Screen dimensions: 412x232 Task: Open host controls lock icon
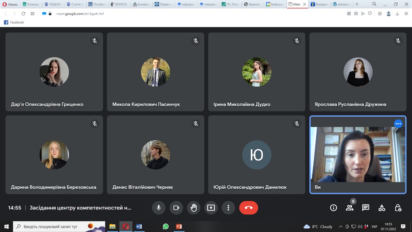(398, 208)
